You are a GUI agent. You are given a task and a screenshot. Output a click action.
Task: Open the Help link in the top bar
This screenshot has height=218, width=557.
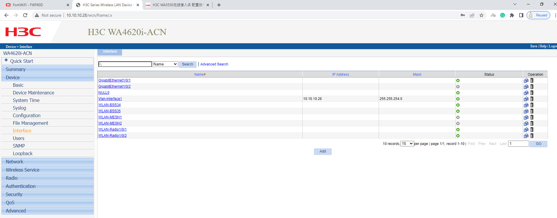pyautogui.click(x=543, y=46)
